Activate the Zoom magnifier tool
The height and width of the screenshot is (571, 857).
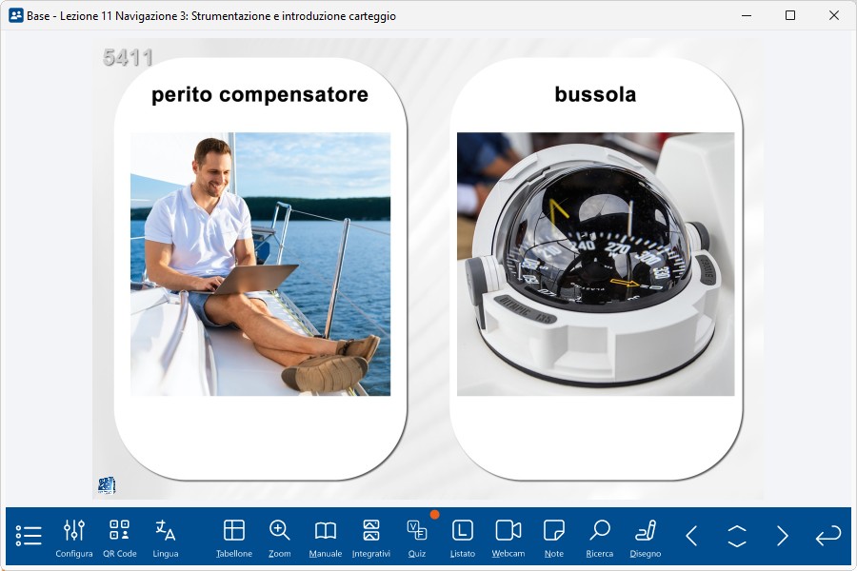click(x=280, y=537)
